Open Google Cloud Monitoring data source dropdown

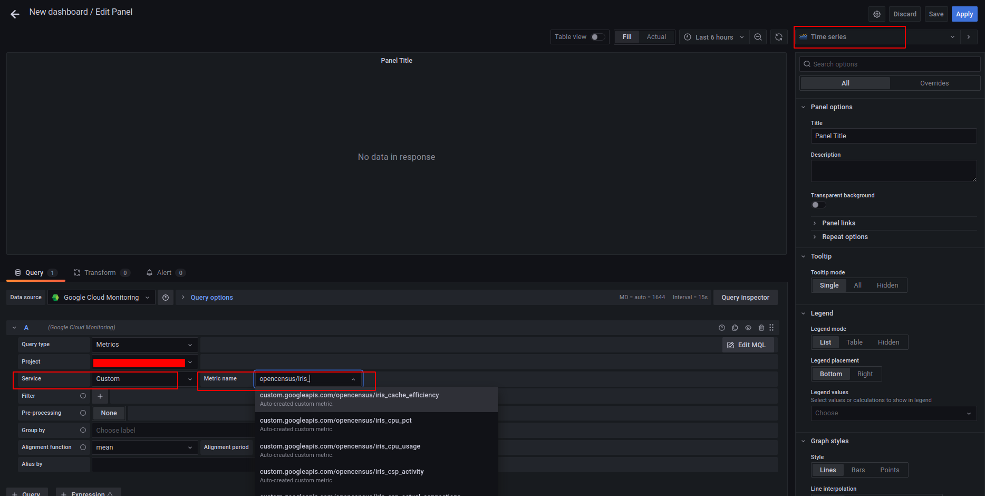101,298
